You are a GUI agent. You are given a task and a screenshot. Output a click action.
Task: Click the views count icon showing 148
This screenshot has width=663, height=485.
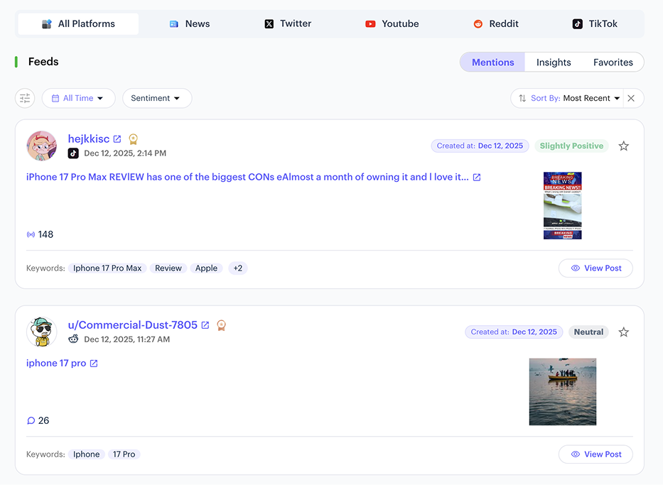[30, 234]
